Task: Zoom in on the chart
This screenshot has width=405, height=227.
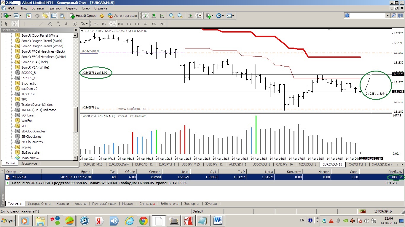Action: pyautogui.click(x=172, y=16)
